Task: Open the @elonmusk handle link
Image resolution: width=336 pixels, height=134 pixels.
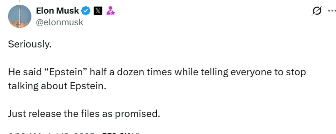Action: (60, 22)
